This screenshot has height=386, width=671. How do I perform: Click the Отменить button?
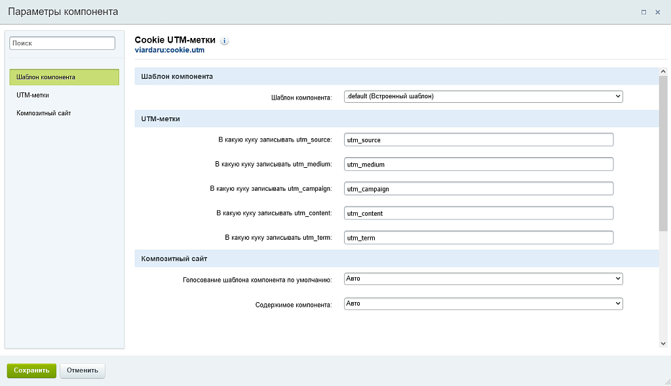pyautogui.click(x=81, y=370)
